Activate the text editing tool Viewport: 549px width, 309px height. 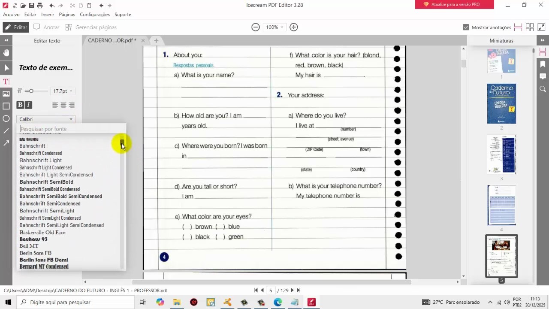pos(6,82)
